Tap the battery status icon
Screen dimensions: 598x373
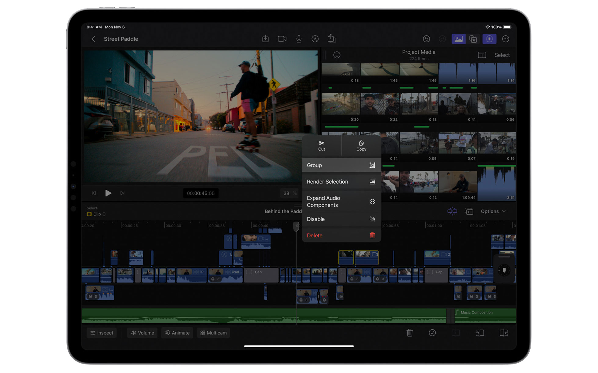[x=507, y=27]
